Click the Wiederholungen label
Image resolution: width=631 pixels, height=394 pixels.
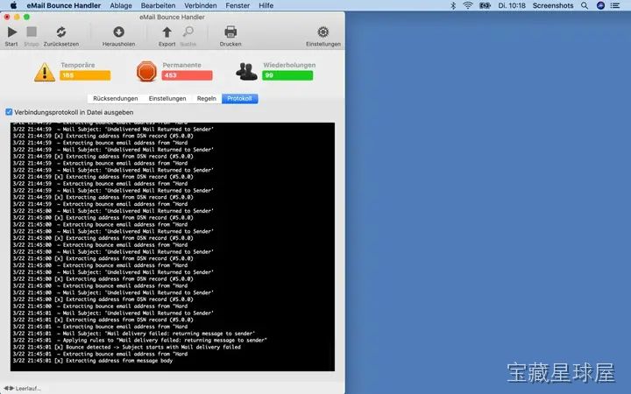point(289,65)
